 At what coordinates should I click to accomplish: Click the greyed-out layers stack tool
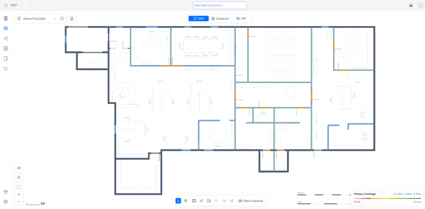coord(216,201)
